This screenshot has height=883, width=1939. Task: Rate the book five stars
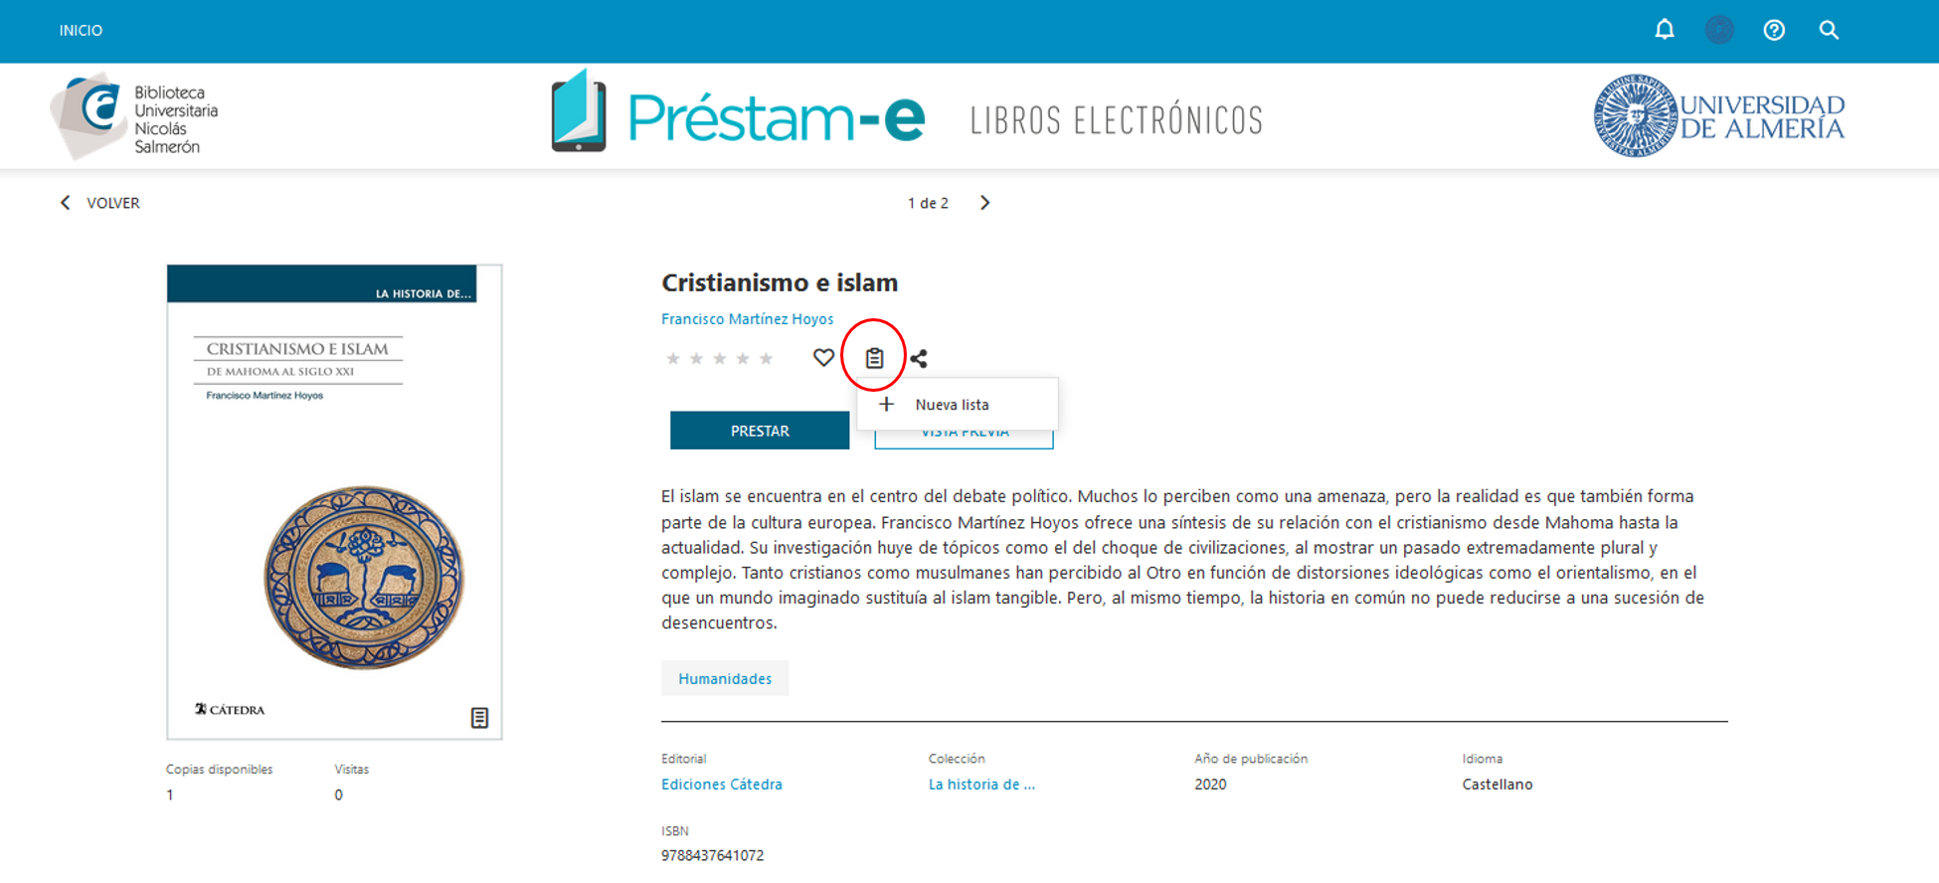click(x=766, y=358)
